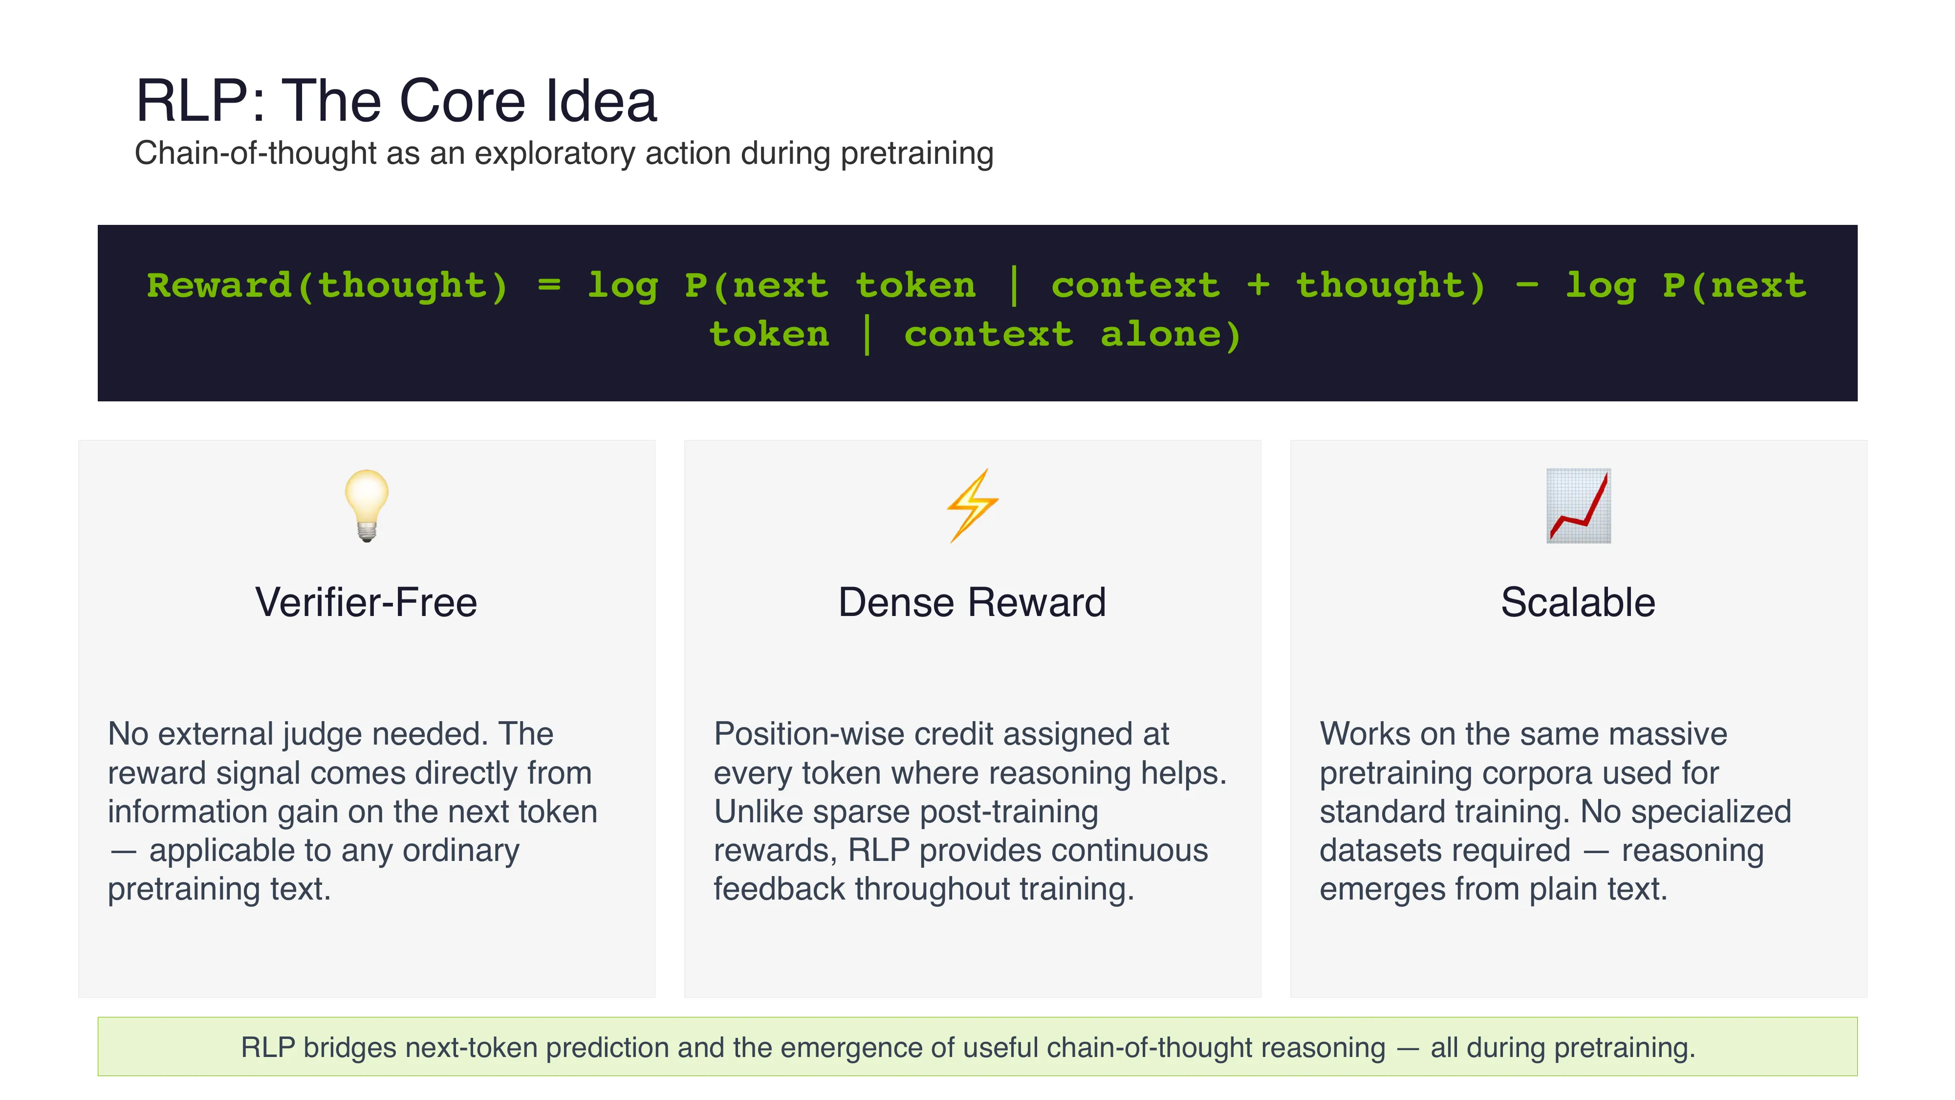Click the minus sign in the formula
Viewport: 1955px width, 1100px height.
1527,286
